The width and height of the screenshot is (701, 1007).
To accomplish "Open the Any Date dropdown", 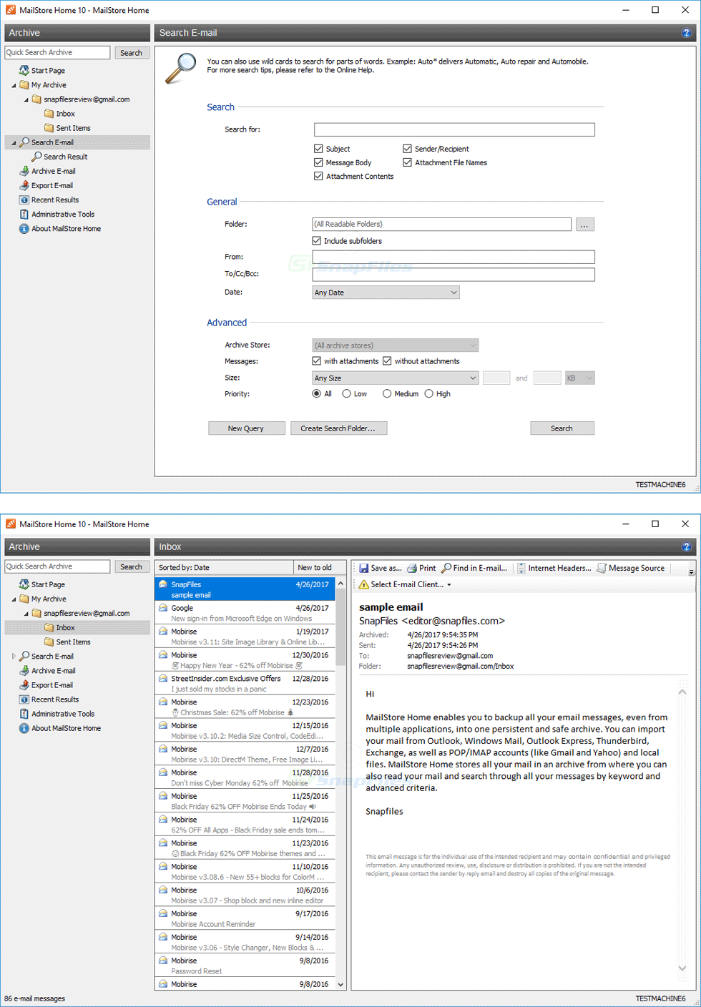I will pos(386,293).
